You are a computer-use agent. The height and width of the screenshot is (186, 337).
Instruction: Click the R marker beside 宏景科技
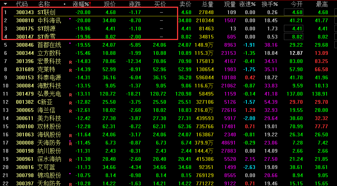point(70,62)
